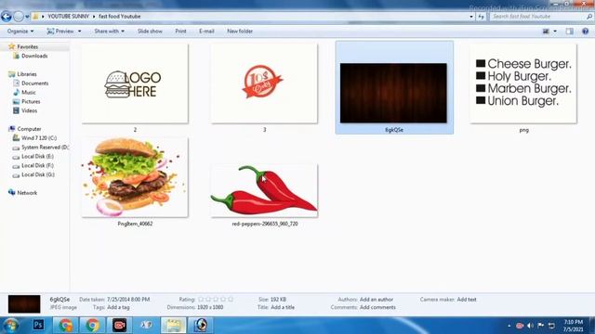595x334 pixels.
Task: Expand the view options dropdown arrow
Action: tap(555, 31)
